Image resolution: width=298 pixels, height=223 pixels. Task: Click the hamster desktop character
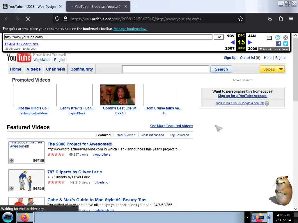point(281,190)
